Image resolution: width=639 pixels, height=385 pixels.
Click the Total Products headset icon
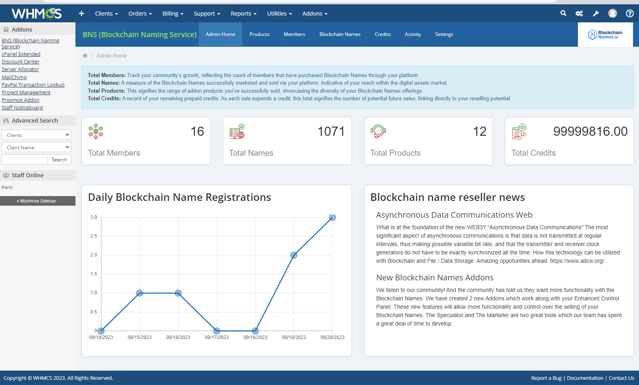[378, 131]
